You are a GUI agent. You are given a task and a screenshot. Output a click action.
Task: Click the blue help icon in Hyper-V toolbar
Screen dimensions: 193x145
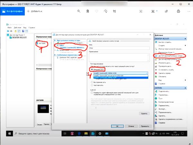point(23,31)
